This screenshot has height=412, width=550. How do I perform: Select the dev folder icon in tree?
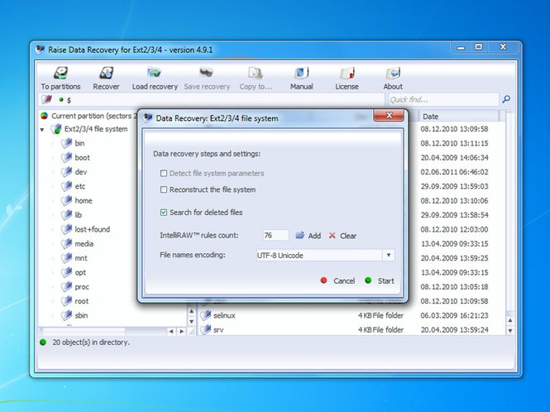(66, 172)
